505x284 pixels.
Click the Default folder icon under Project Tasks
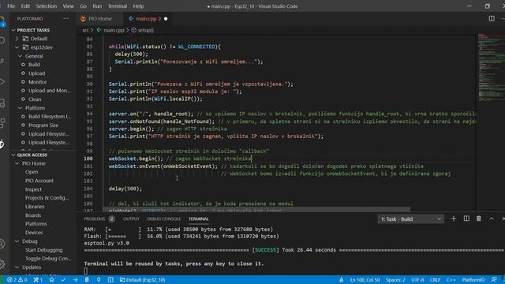[25, 39]
